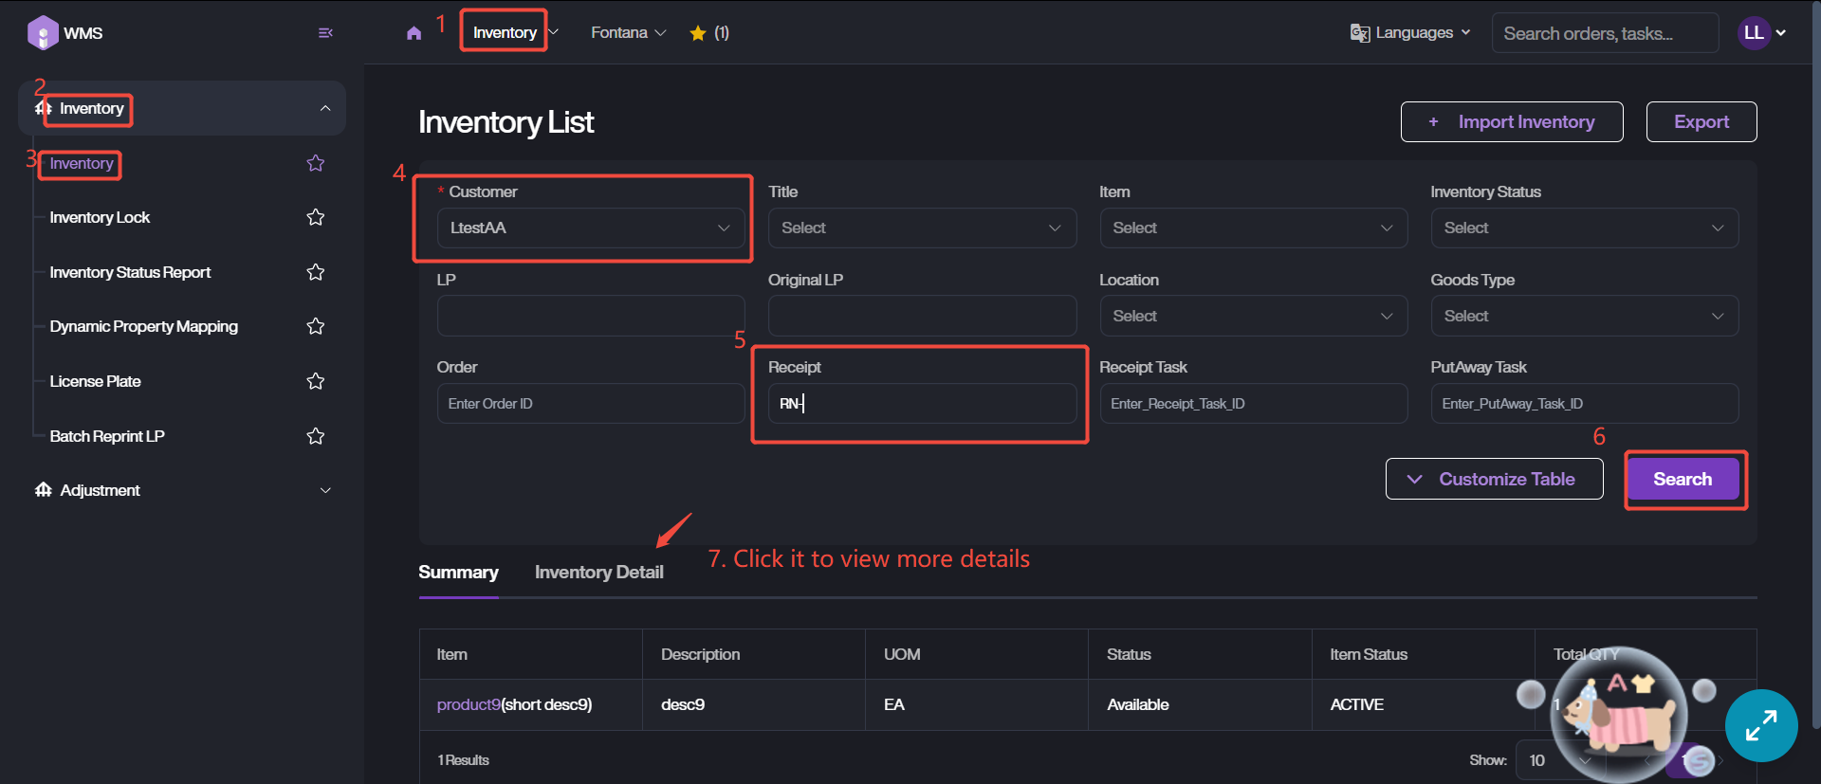Open the product9 item link
Viewport: 1821px width, 784px height.
coord(468,704)
